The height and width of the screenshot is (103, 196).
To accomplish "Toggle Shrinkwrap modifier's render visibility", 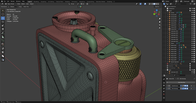I will pos(187,88).
